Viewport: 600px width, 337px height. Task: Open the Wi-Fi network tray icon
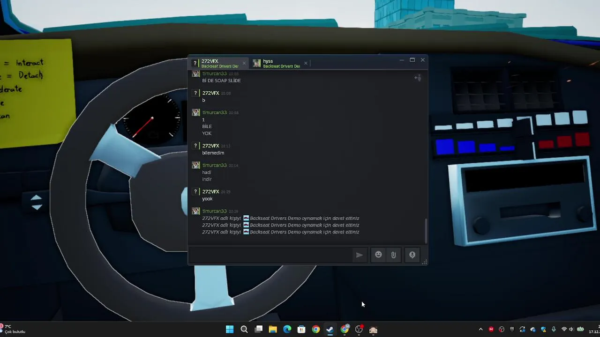pos(564,330)
